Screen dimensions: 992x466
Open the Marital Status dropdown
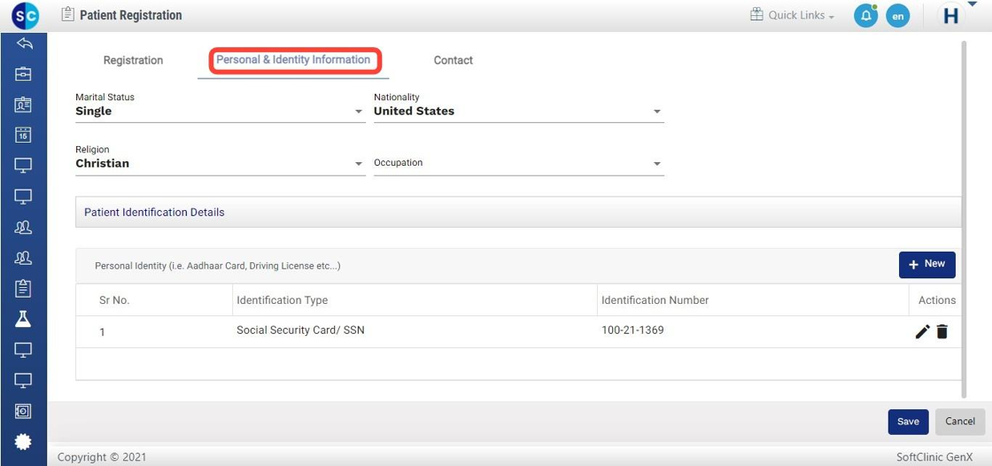[221, 112]
